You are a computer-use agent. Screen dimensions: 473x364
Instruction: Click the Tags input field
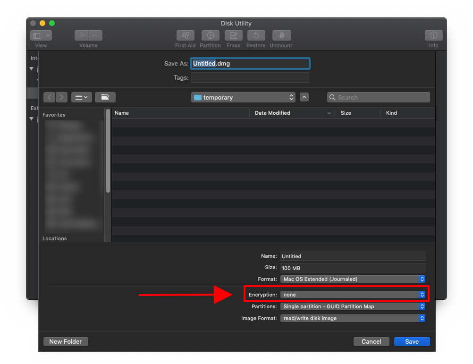(250, 77)
